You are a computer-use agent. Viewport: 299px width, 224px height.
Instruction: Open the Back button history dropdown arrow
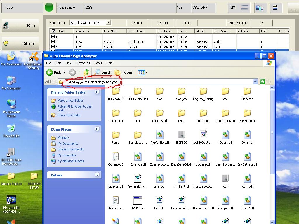pos(64,72)
